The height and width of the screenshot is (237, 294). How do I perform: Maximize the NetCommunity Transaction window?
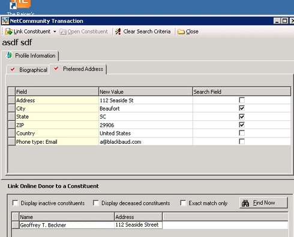(x=284, y=20)
